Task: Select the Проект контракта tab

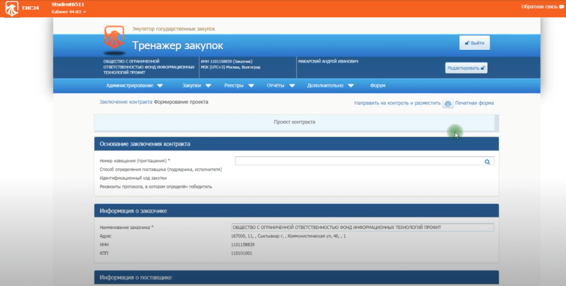Action: click(294, 122)
